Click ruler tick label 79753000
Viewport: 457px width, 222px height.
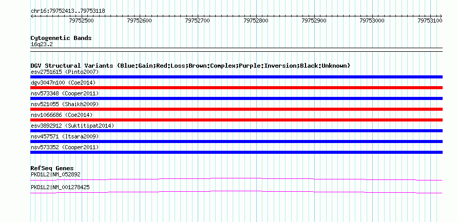coord(372,21)
